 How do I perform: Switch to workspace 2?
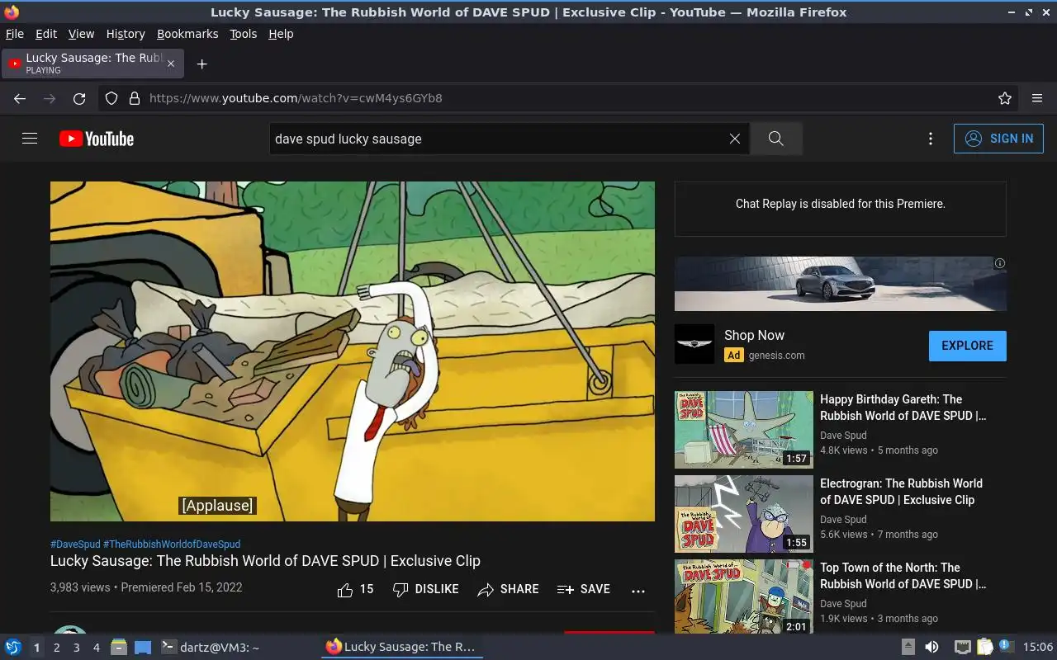[x=56, y=648]
